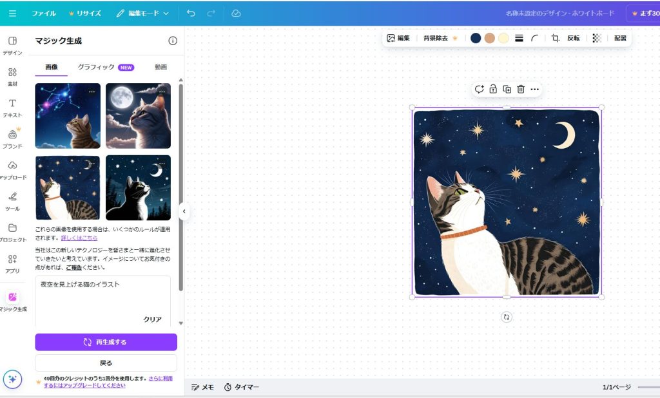
Task: Duplicate the selected image
Action: pyautogui.click(x=507, y=90)
